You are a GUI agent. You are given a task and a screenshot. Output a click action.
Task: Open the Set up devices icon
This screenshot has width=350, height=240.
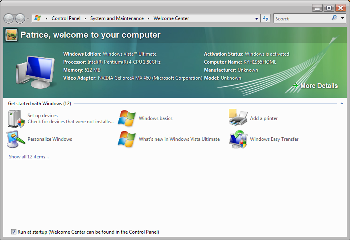point(16,118)
